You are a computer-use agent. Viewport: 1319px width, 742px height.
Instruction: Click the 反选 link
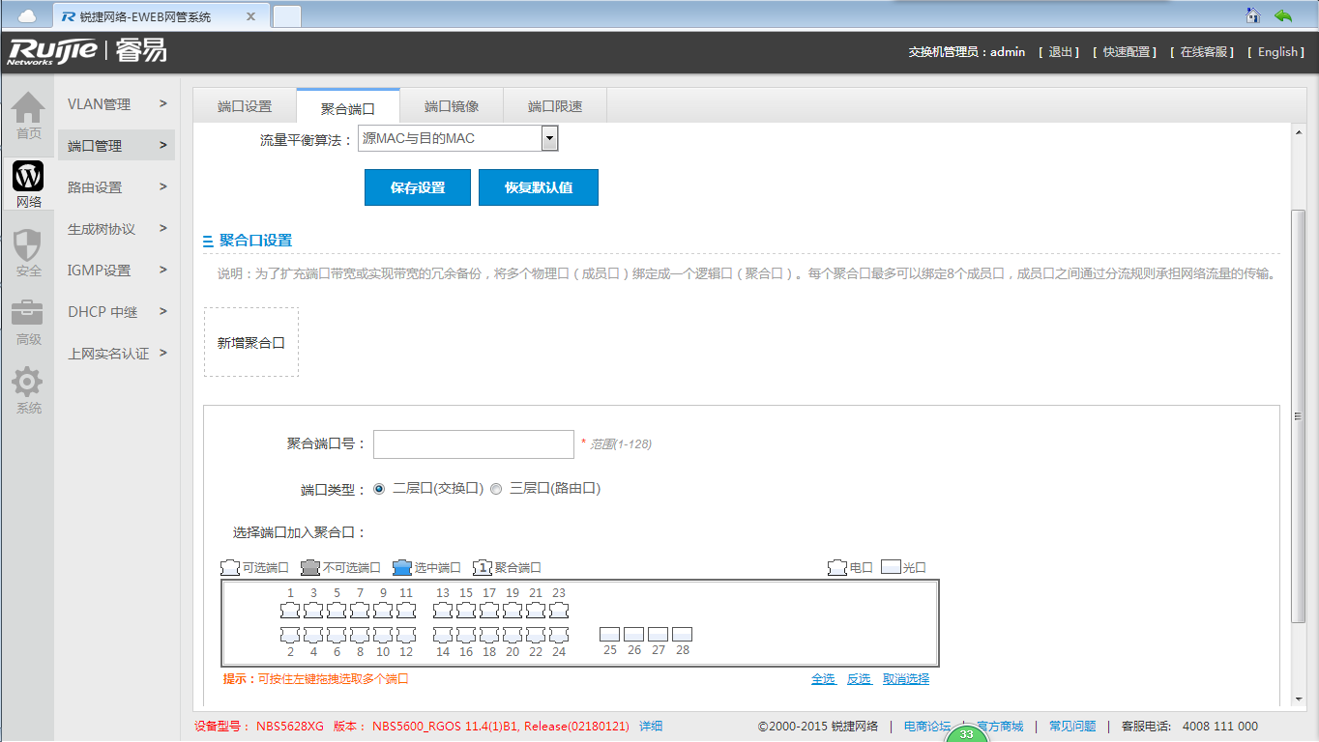[859, 679]
